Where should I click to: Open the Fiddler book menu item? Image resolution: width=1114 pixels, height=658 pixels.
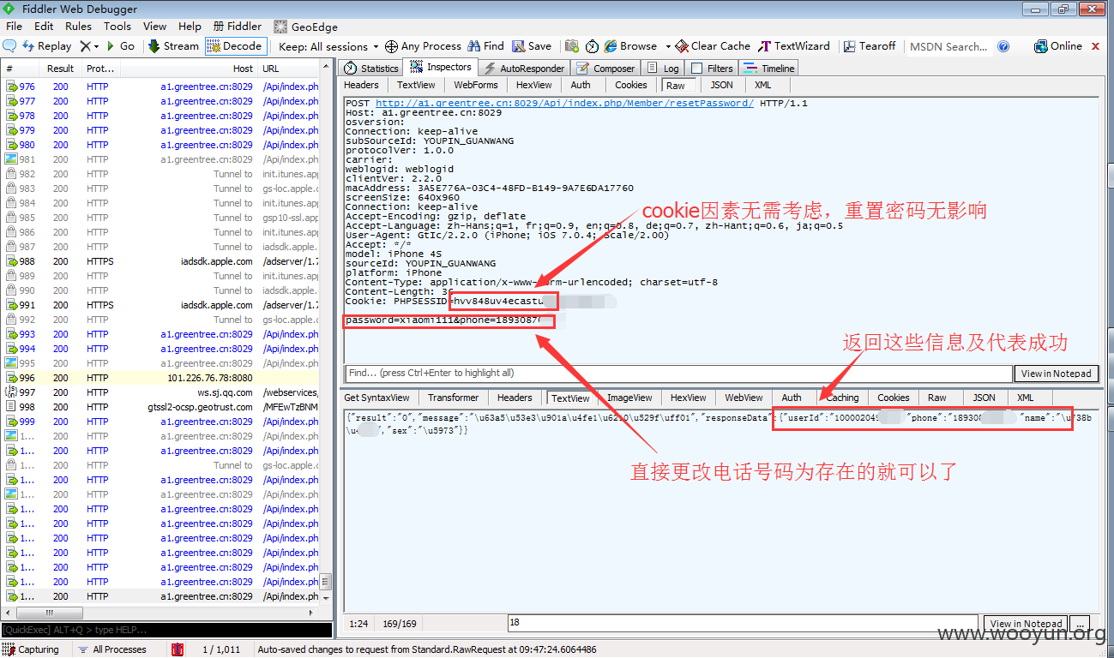click(238, 27)
